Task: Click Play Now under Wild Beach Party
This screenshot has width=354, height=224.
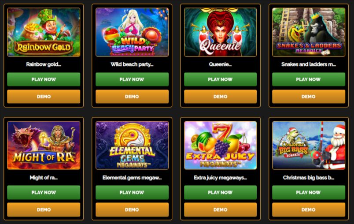Action: (x=132, y=79)
